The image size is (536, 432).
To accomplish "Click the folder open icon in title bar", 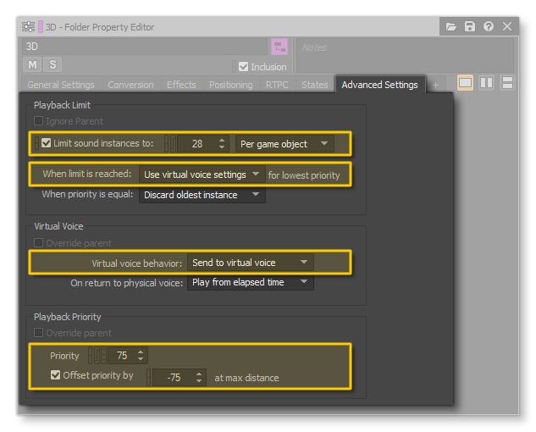I will tap(451, 27).
